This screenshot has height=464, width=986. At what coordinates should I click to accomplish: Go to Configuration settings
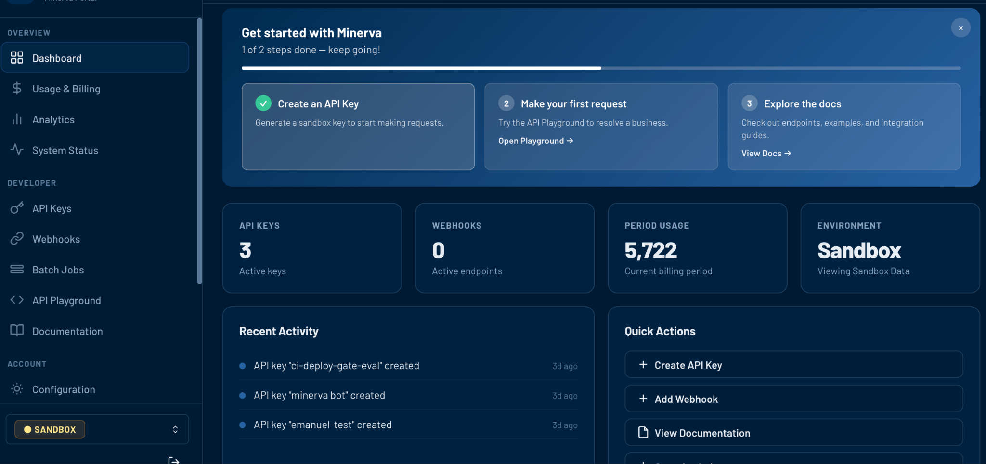[95, 389]
